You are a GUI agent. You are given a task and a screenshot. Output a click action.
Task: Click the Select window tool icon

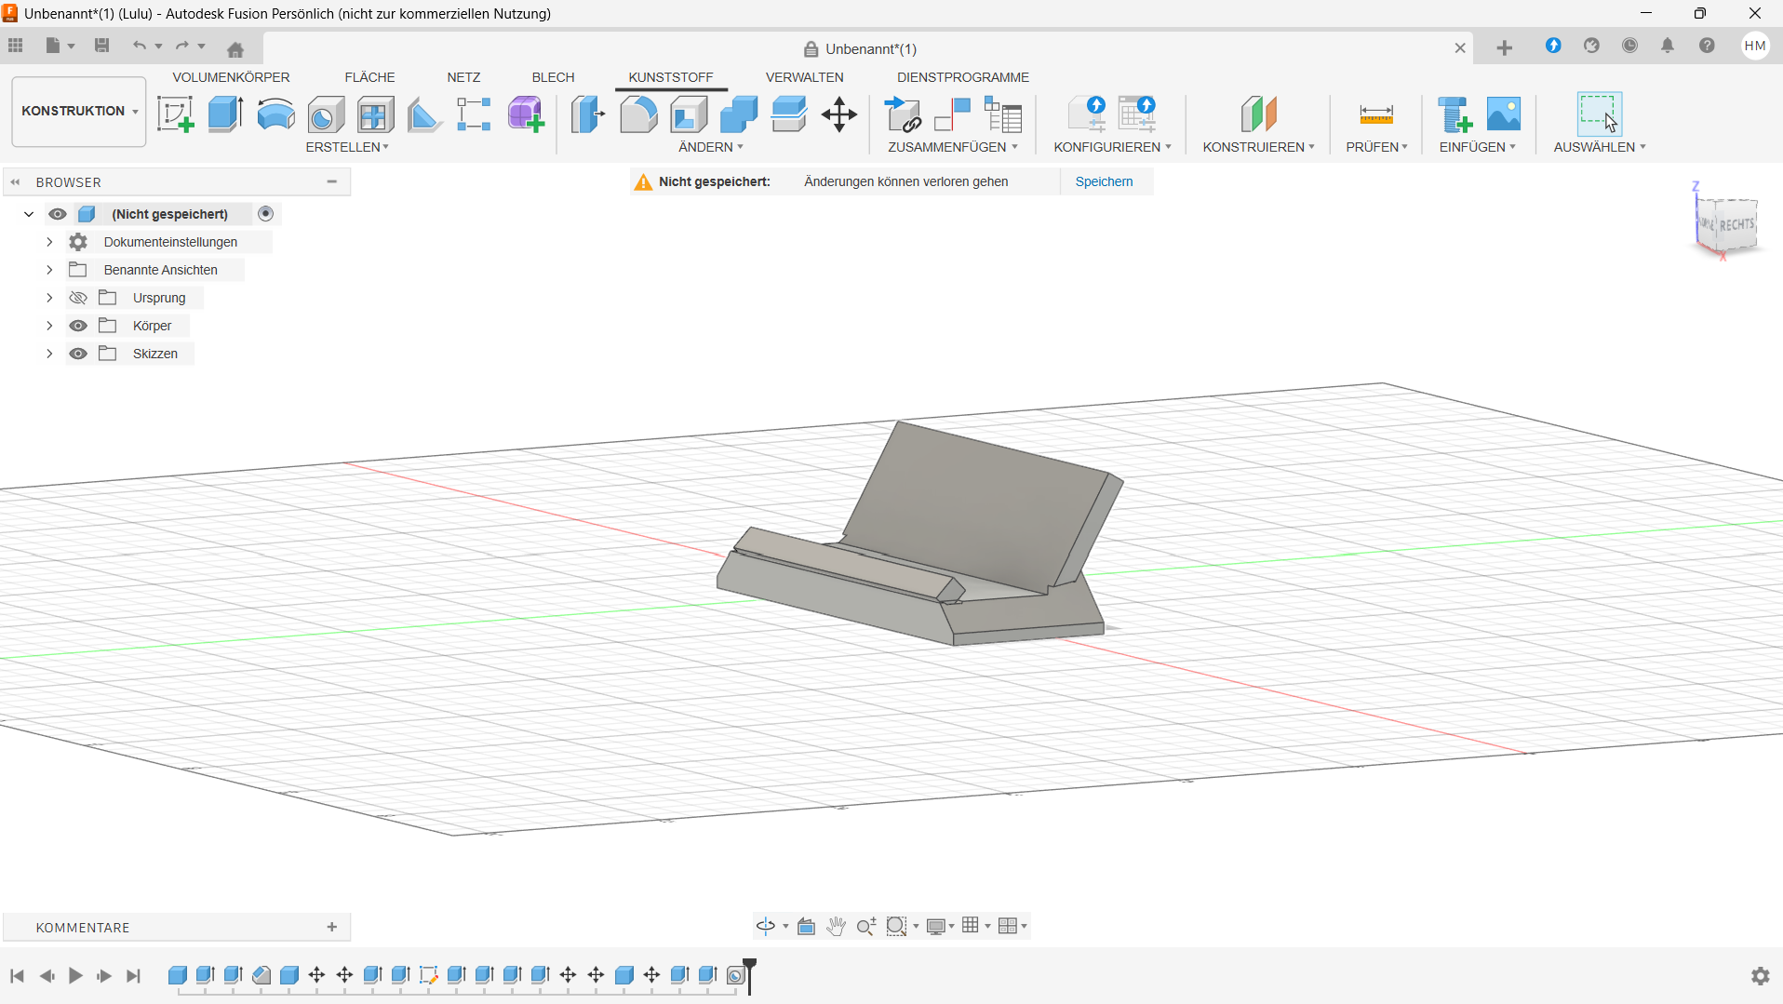click(x=1599, y=114)
